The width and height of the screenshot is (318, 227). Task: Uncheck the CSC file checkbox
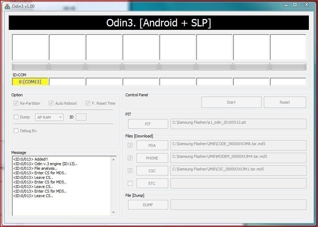[130, 170]
